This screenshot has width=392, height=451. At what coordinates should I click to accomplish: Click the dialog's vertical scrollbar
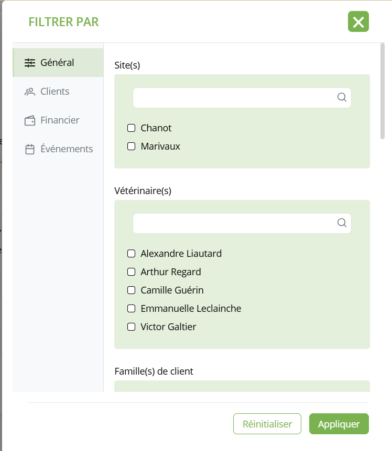click(x=383, y=92)
